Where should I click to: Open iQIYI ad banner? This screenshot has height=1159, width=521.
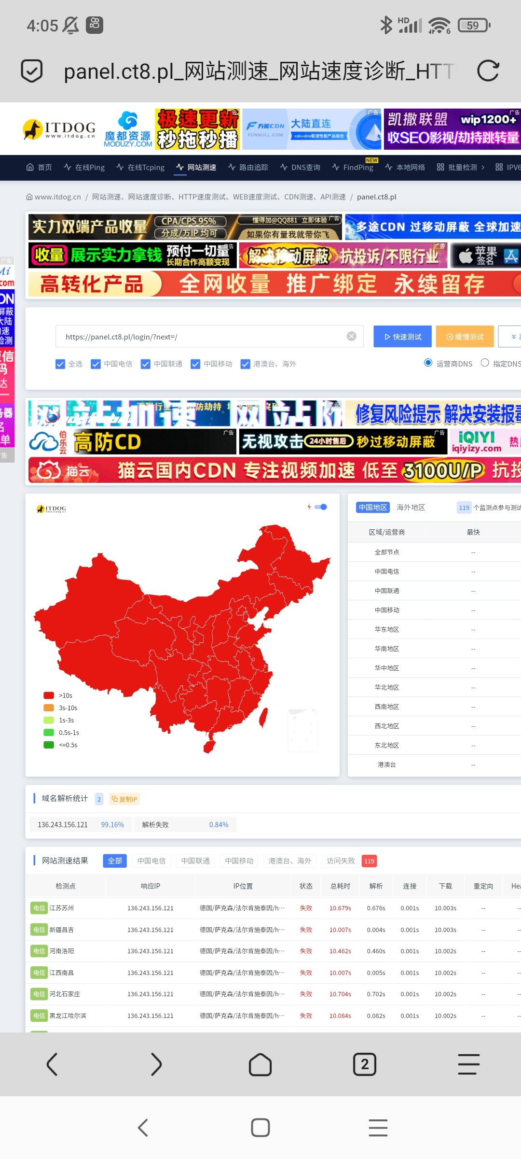(x=485, y=441)
